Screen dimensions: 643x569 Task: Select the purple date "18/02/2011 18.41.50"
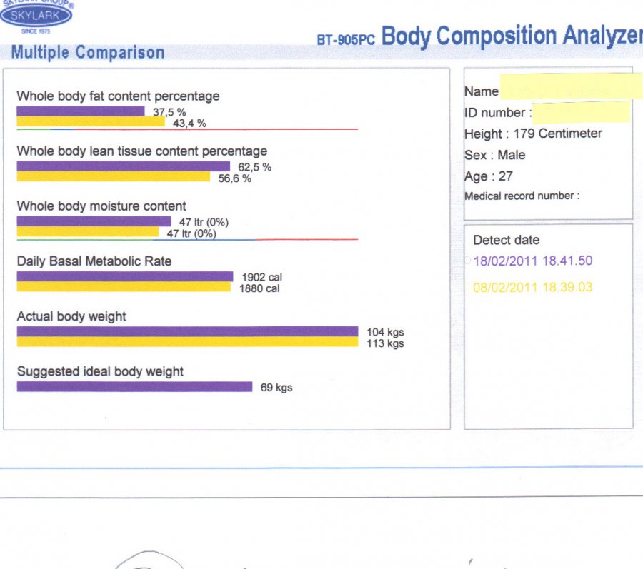(533, 261)
